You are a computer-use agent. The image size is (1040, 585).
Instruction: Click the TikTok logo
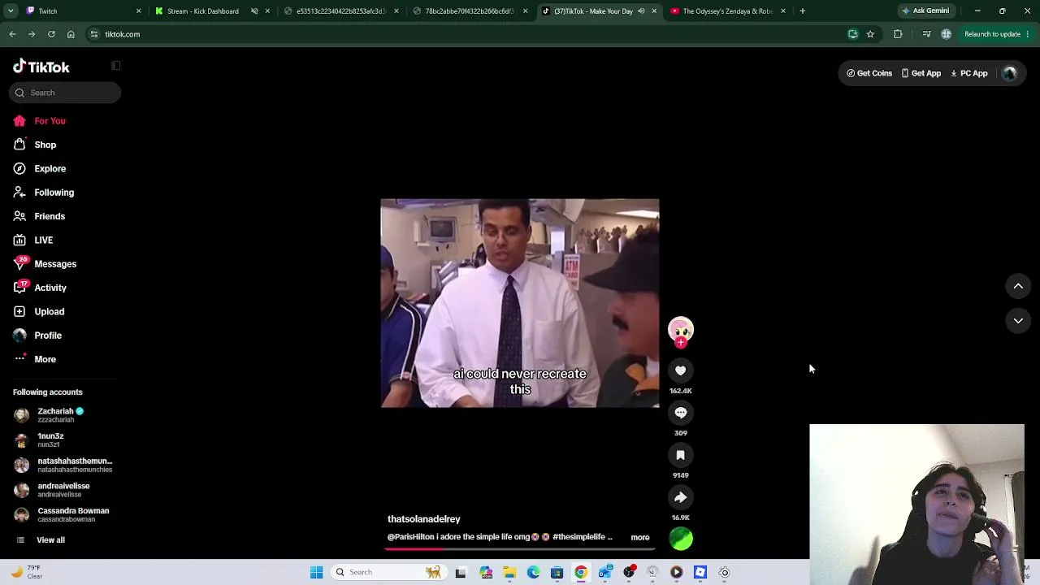tap(41, 67)
